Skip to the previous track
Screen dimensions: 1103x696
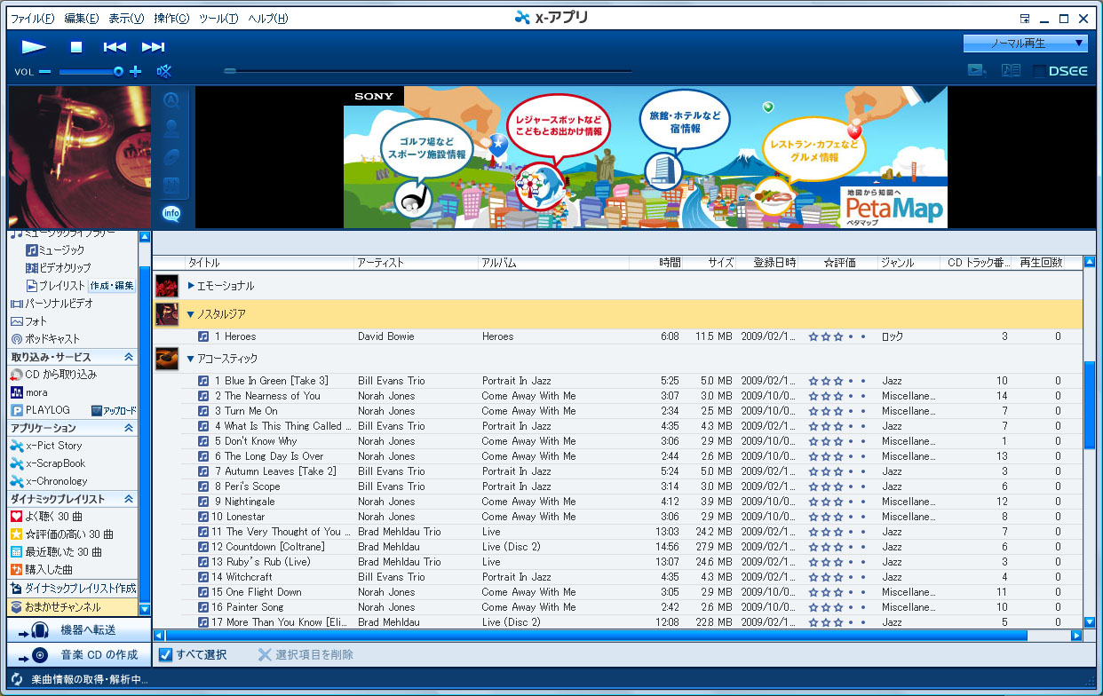point(115,47)
